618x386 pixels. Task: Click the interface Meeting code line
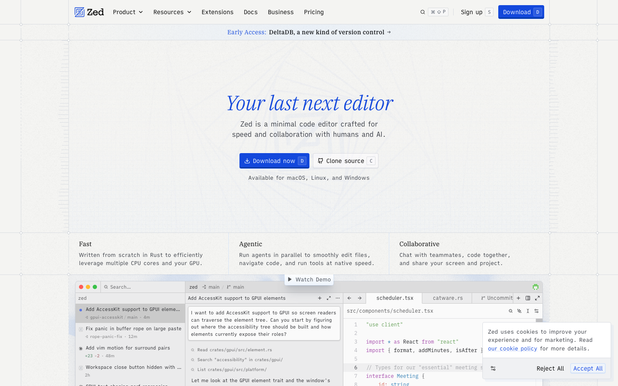point(395,376)
